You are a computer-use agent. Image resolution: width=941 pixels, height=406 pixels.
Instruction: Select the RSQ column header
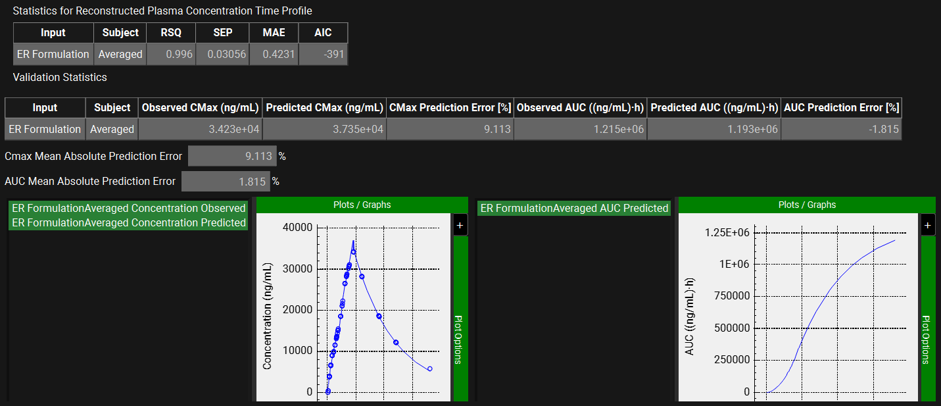point(171,33)
